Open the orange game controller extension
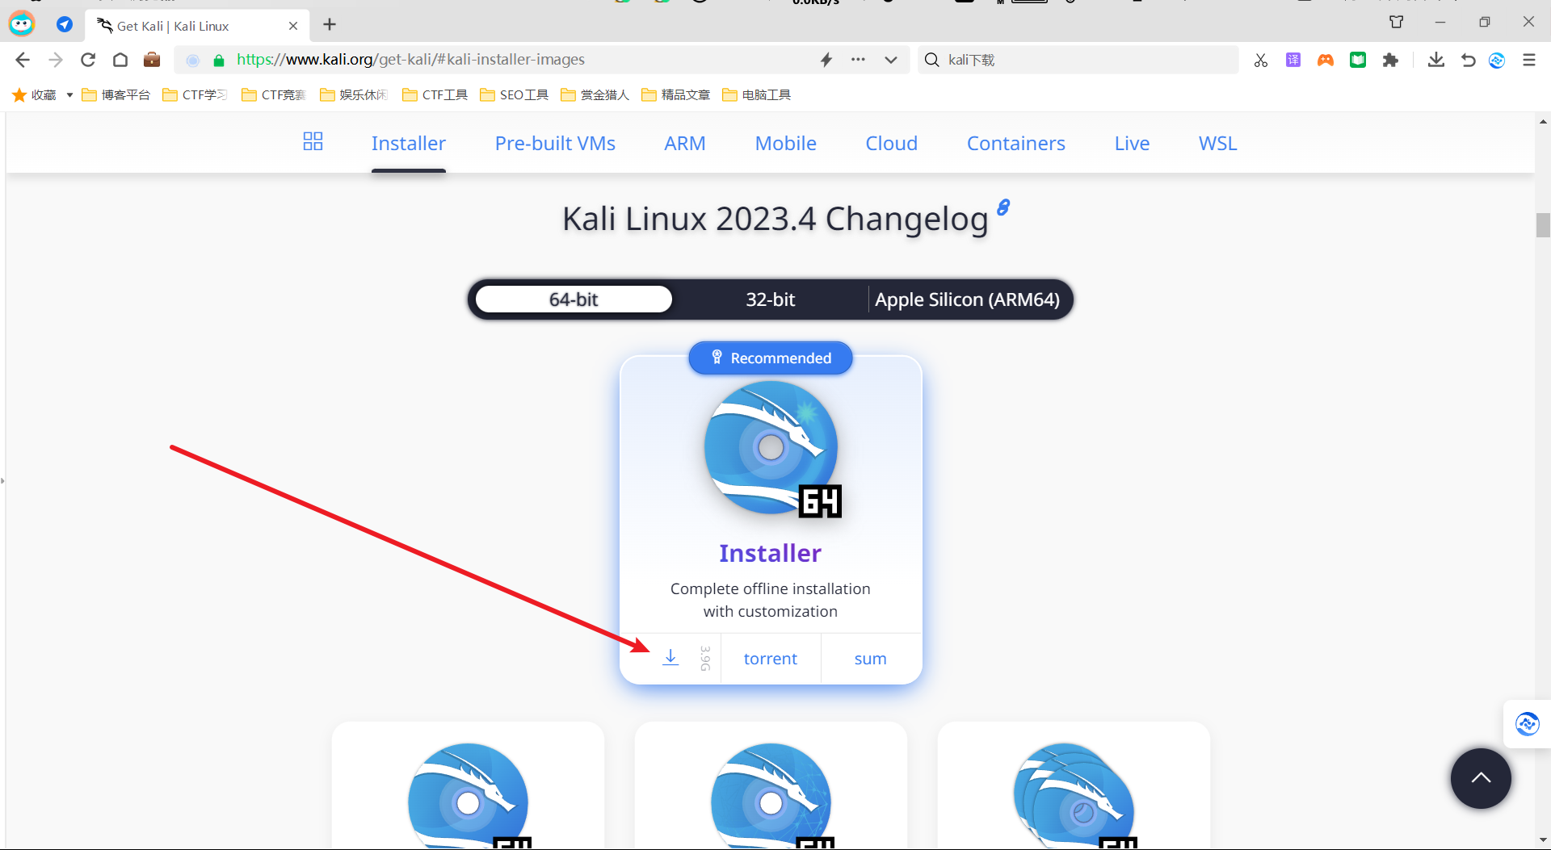Image resolution: width=1551 pixels, height=850 pixels. 1326,60
